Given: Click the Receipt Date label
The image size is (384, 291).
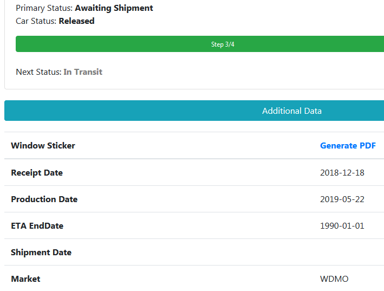Looking at the screenshot, I should point(37,173).
